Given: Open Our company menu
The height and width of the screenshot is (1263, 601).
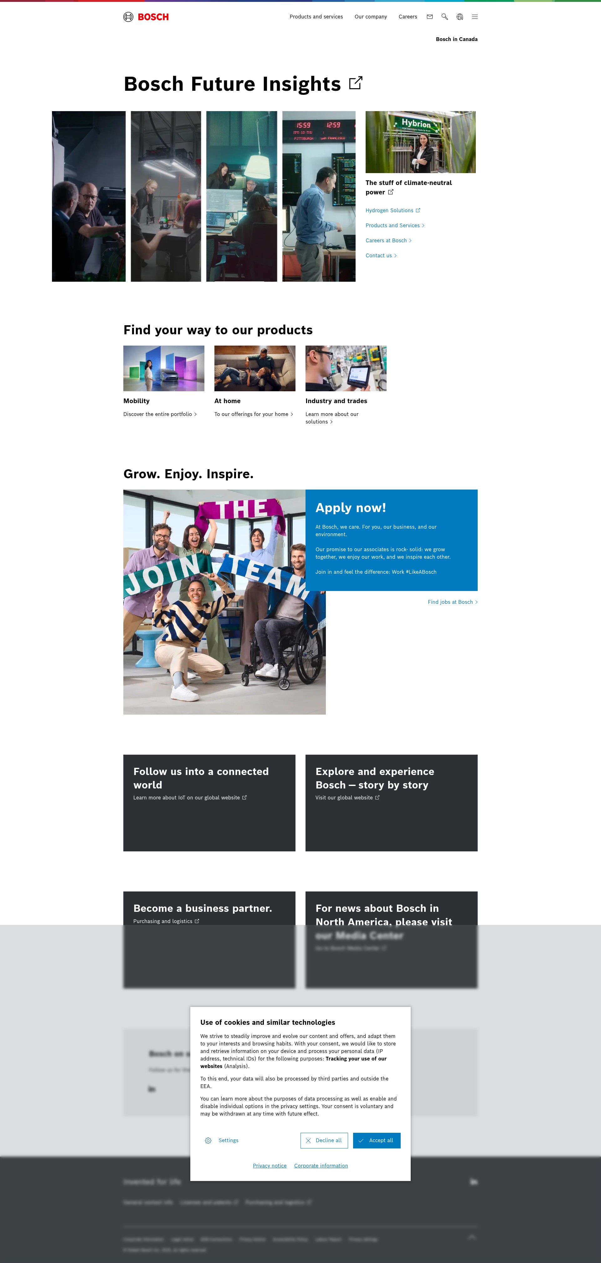Looking at the screenshot, I should pyautogui.click(x=371, y=17).
